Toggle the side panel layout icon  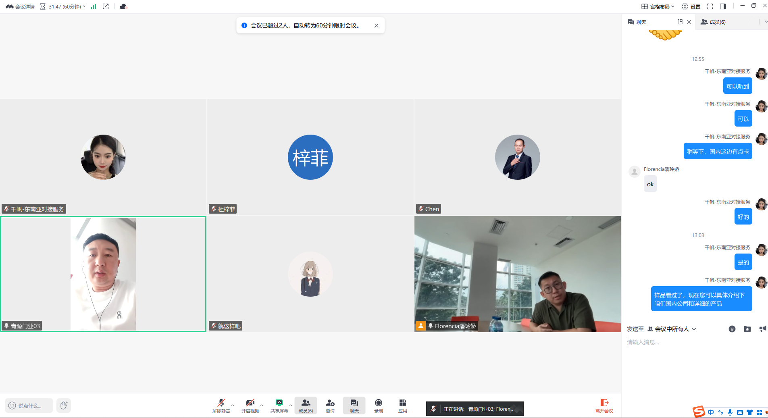pos(723,6)
